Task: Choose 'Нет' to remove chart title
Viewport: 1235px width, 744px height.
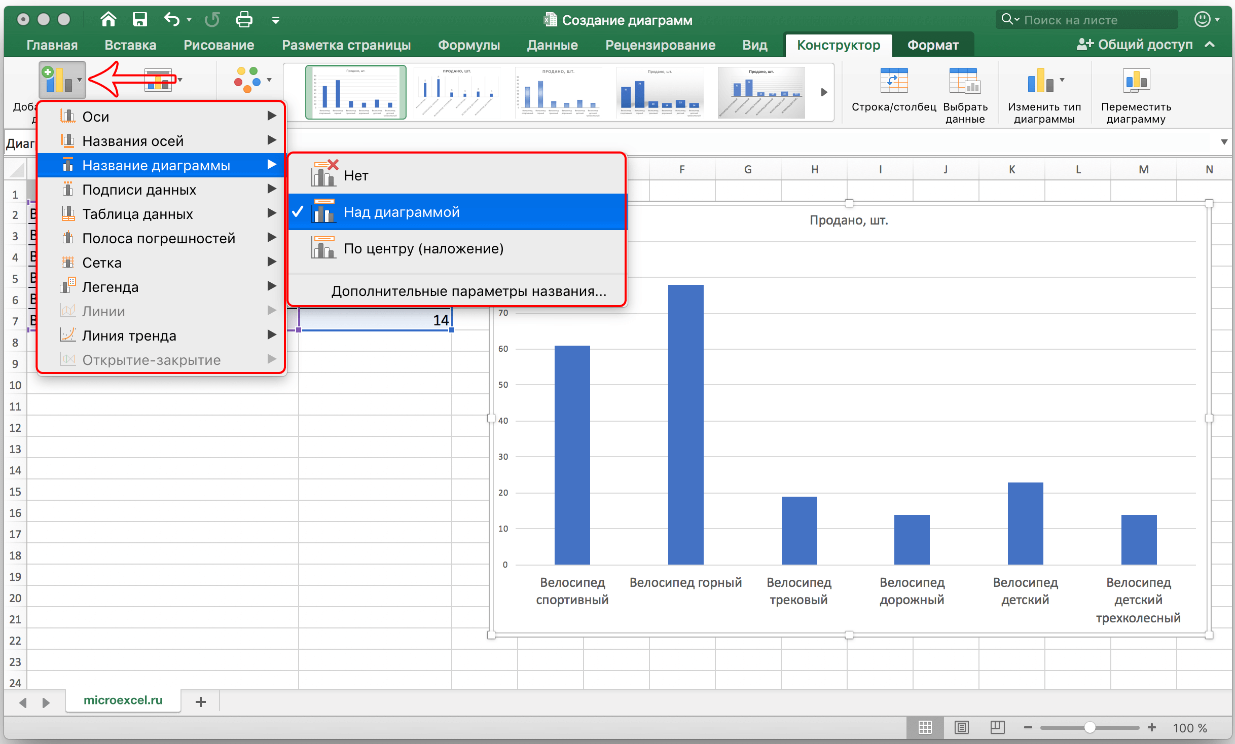Action: tap(356, 175)
